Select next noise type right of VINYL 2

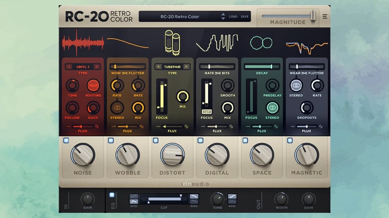tap(97, 67)
